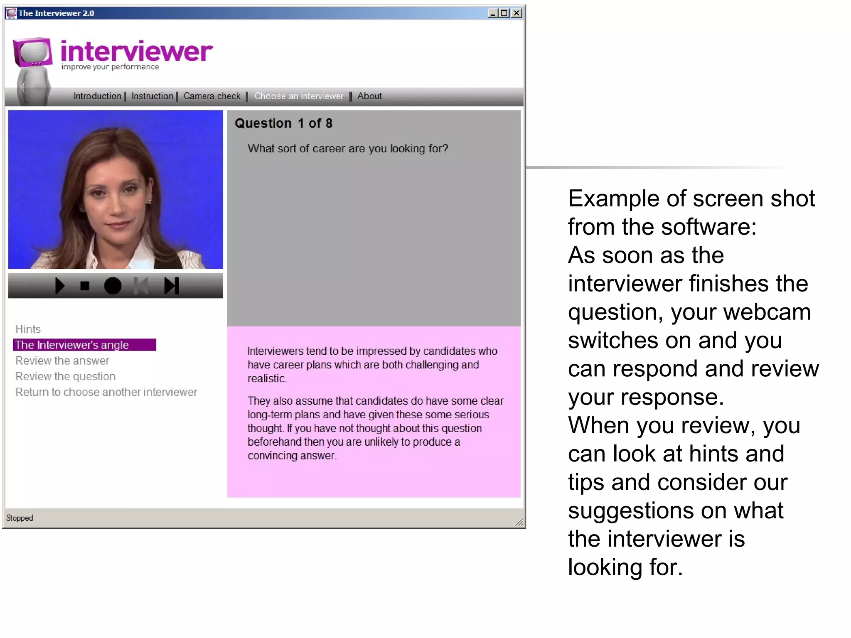Click Review the answer
This screenshot has height=638, width=851.
(x=62, y=361)
